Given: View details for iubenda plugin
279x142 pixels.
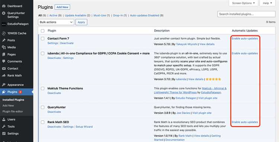Looking at the screenshot, I should tap(196, 79).
